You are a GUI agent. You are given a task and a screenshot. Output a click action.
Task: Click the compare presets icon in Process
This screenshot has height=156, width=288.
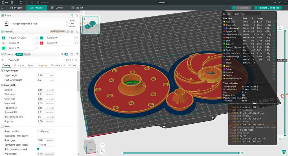(77, 54)
